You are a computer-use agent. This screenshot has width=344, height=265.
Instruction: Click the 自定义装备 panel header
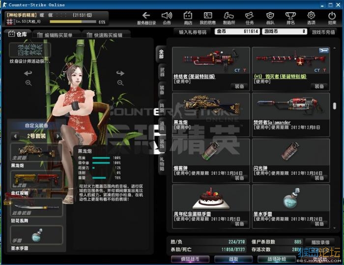tap(36, 126)
